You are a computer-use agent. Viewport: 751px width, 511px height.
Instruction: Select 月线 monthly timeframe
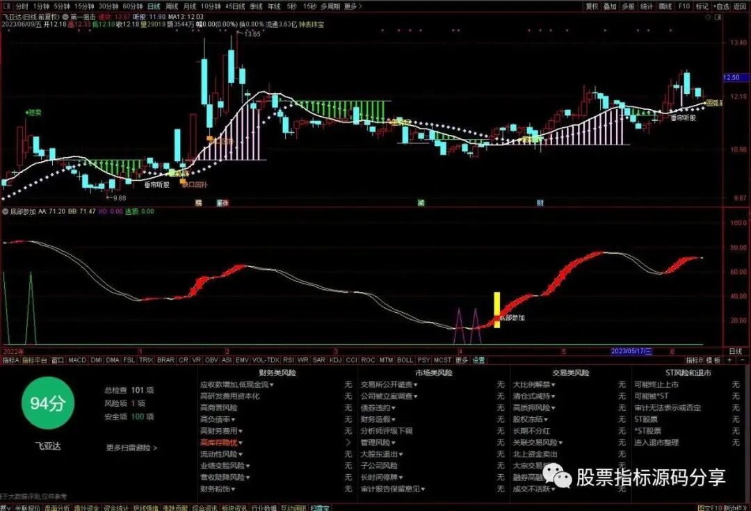(190, 6)
